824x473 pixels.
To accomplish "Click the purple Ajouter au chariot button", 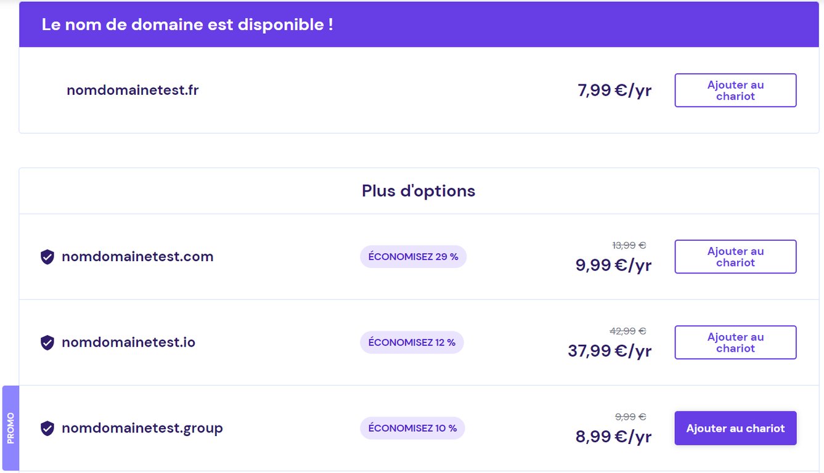I will [x=735, y=427].
